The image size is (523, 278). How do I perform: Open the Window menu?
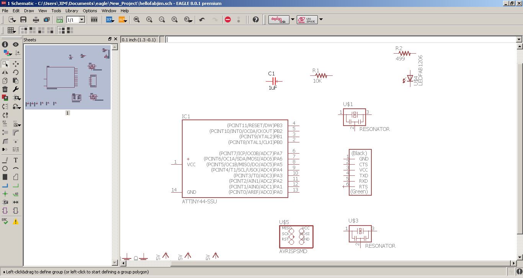coord(109,11)
